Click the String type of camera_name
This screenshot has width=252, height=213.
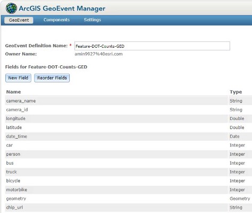point(236,101)
